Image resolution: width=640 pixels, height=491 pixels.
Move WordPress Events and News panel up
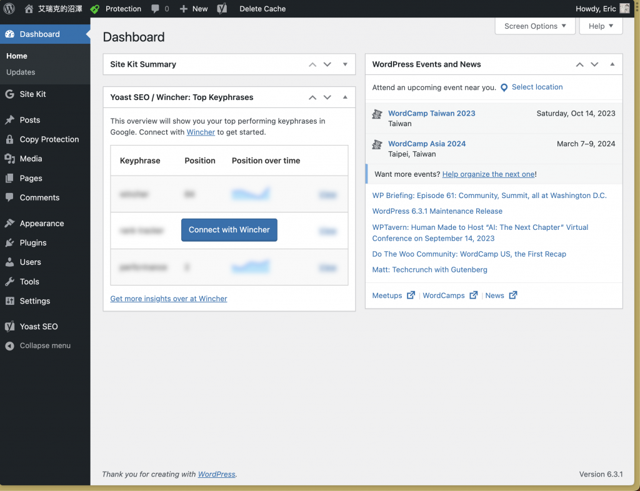(x=579, y=64)
